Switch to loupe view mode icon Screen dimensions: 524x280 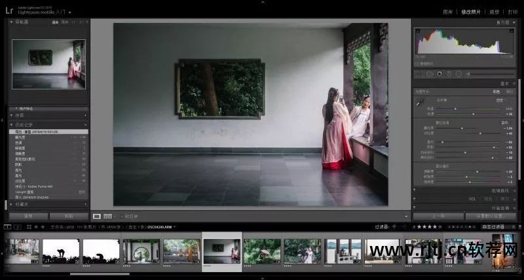tap(97, 216)
